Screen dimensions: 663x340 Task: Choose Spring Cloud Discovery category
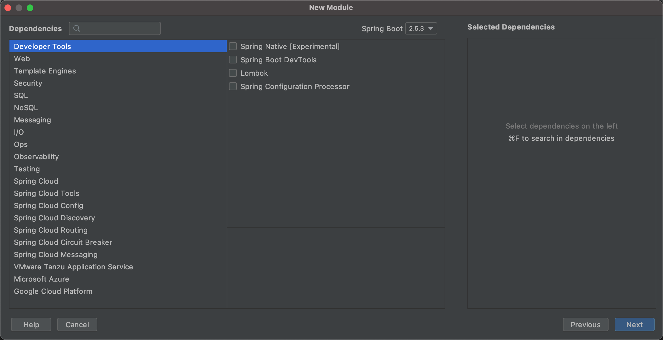pos(118,218)
